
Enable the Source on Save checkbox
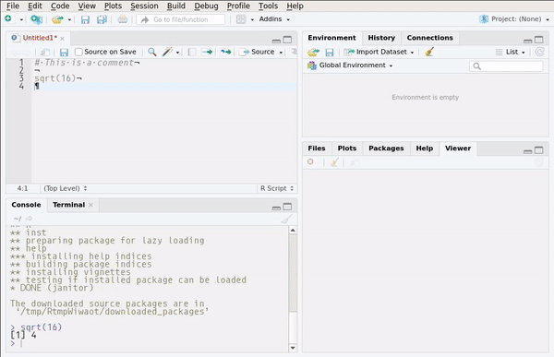pyautogui.click(x=78, y=52)
